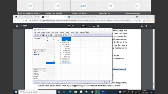Click the Chrome Error update button
This screenshot has width=168, height=94.
150,21
